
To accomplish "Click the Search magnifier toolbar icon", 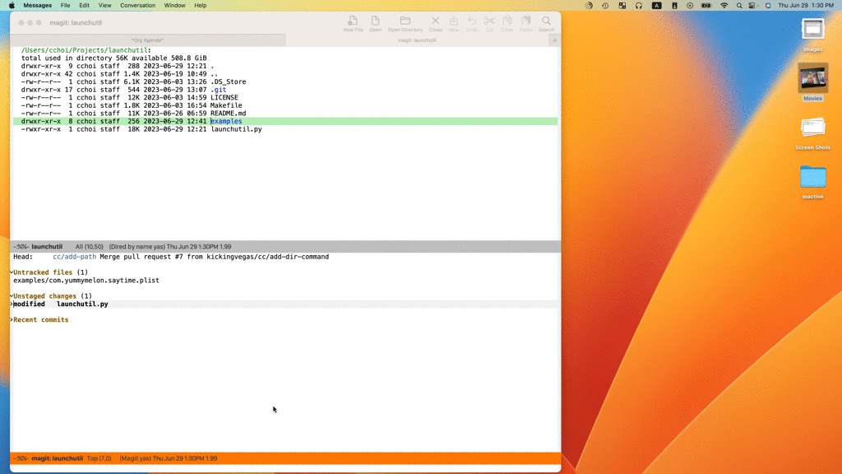I will (x=546, y=23).
